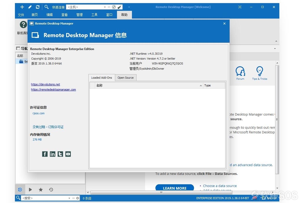Click the 0 条目 status bar entry

87,198
